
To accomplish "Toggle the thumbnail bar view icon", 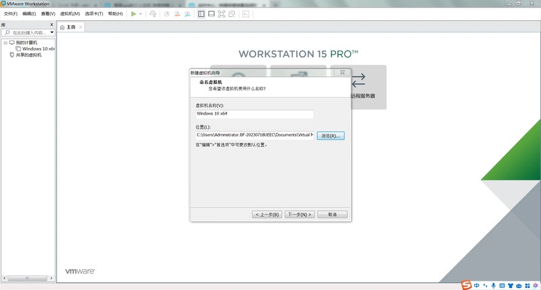I will [x=212, y=13].
